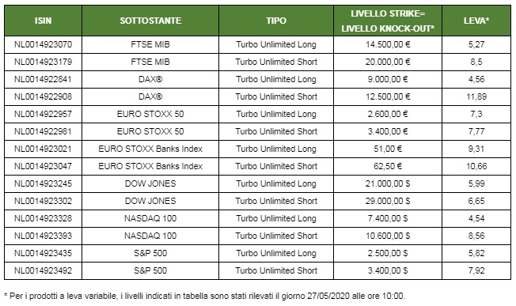The height and width of the screenshot is (306, 516).
Task: Click ISIN NL0014923435 for S&P 500
Action: 43,253
